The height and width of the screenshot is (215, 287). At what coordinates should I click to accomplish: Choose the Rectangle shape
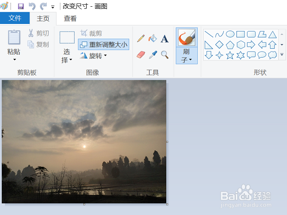pyautogui.click(x=241, y=34)
